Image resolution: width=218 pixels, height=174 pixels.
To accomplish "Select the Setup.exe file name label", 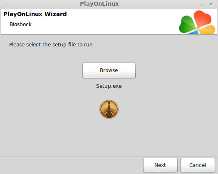I will click(109, 86).
